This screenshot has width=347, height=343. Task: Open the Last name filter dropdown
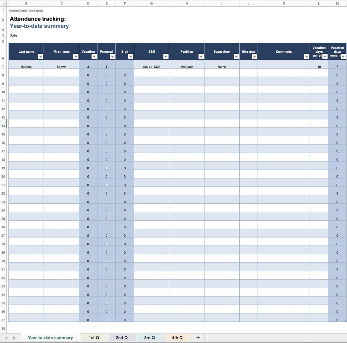point(41,57)
